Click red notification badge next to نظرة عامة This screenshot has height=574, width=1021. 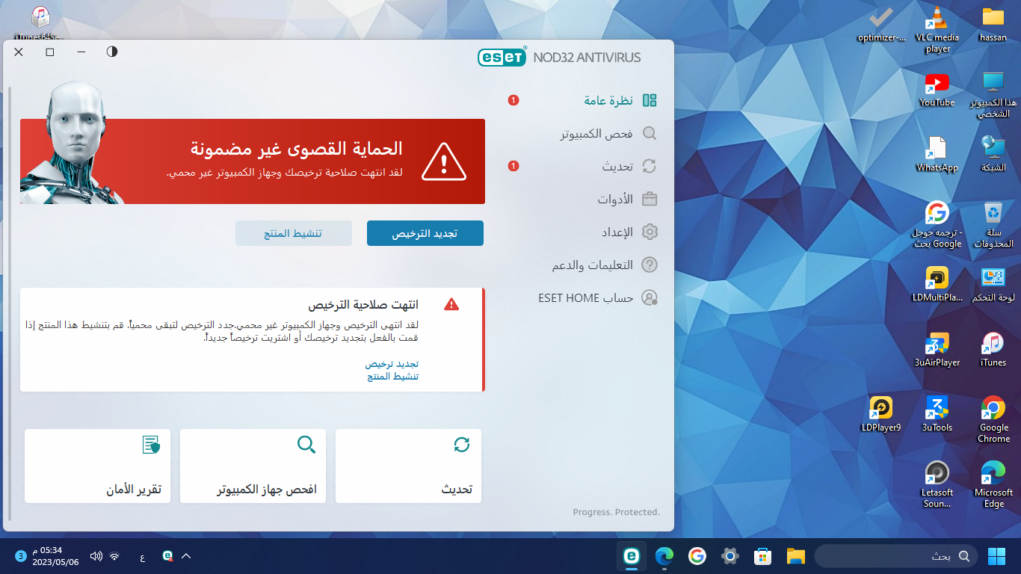513,100
